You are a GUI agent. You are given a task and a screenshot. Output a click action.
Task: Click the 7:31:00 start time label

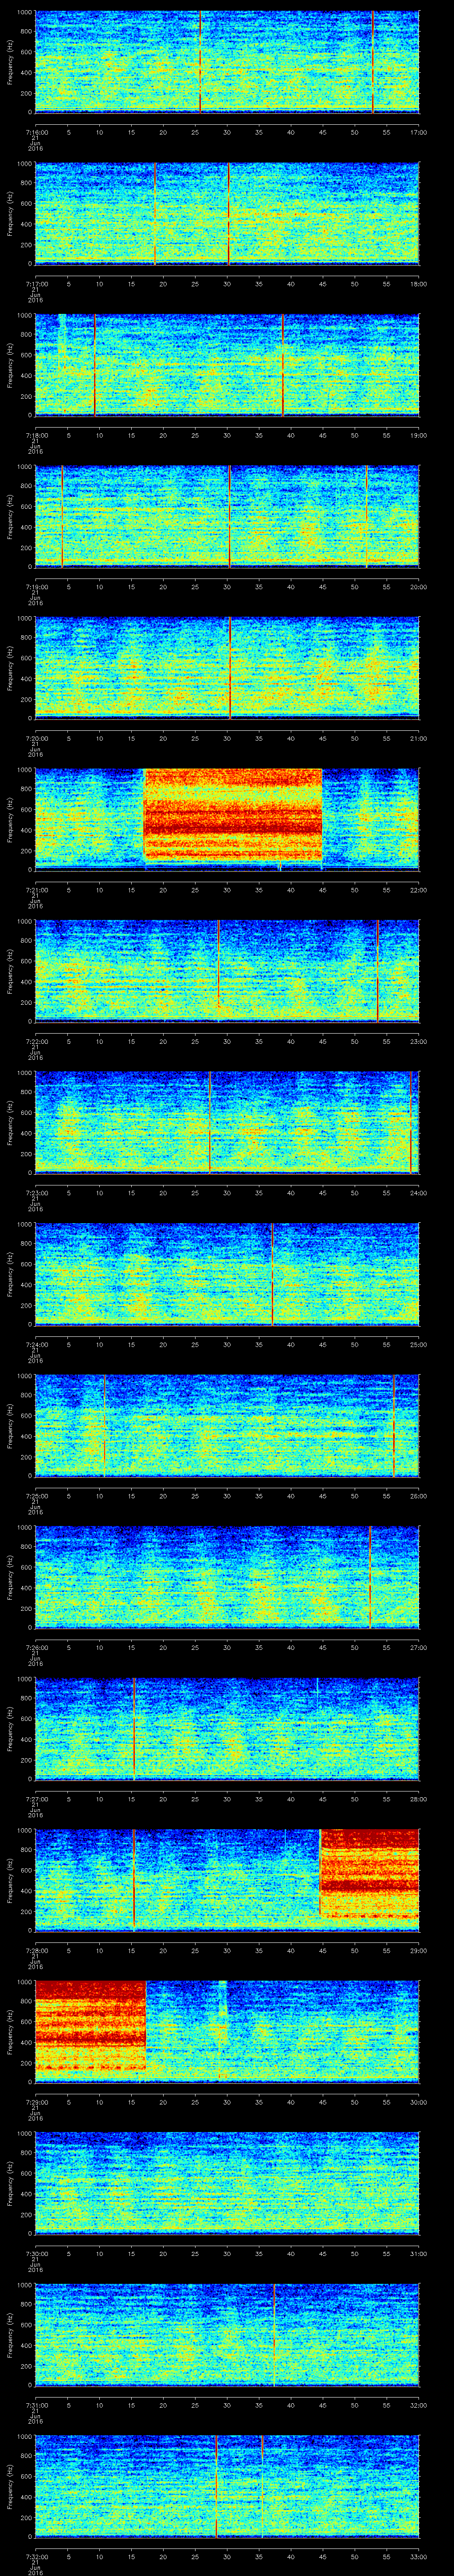(x=36, y=2404)
